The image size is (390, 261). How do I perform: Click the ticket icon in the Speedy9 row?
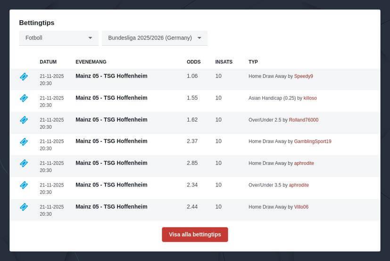point(24,76)
